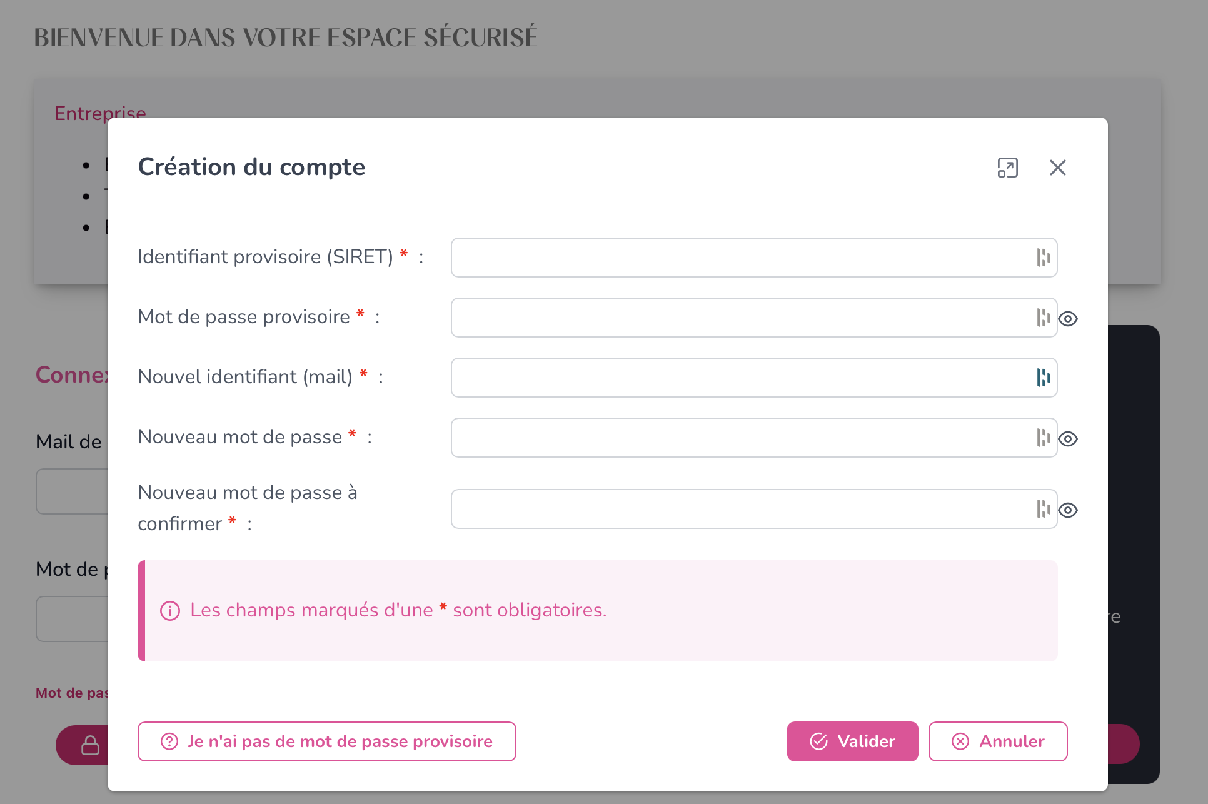The height and width of the screenshot is (804, 1208).
Task: Click the password manager icon in Nouveau mot de passe
Action: [x=1043, y=438]
